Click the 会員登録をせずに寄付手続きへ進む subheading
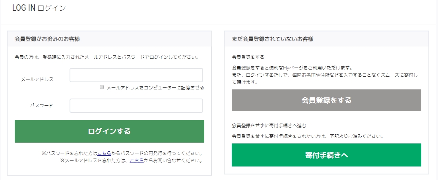Viewport: 438px width, 180px height. (269, 126)
